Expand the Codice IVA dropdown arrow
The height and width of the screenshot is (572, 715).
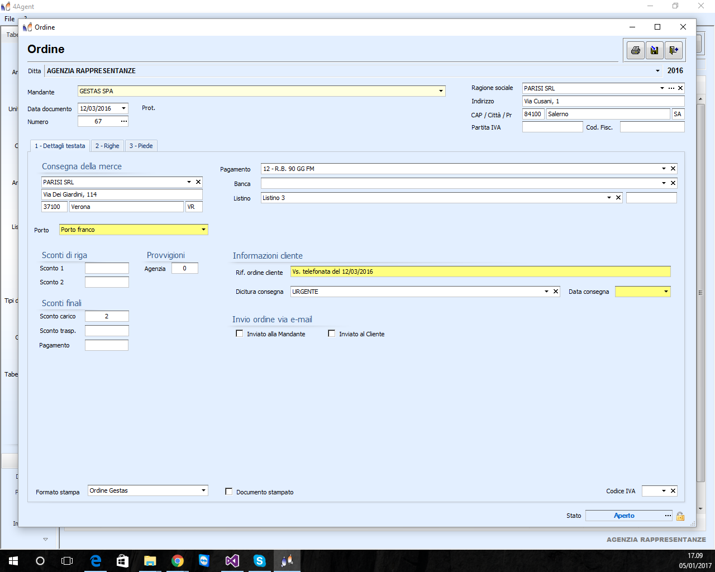pos(664,491)
